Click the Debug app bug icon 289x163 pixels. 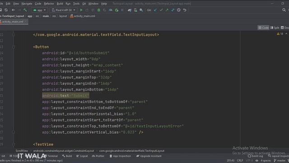(99, 10)
